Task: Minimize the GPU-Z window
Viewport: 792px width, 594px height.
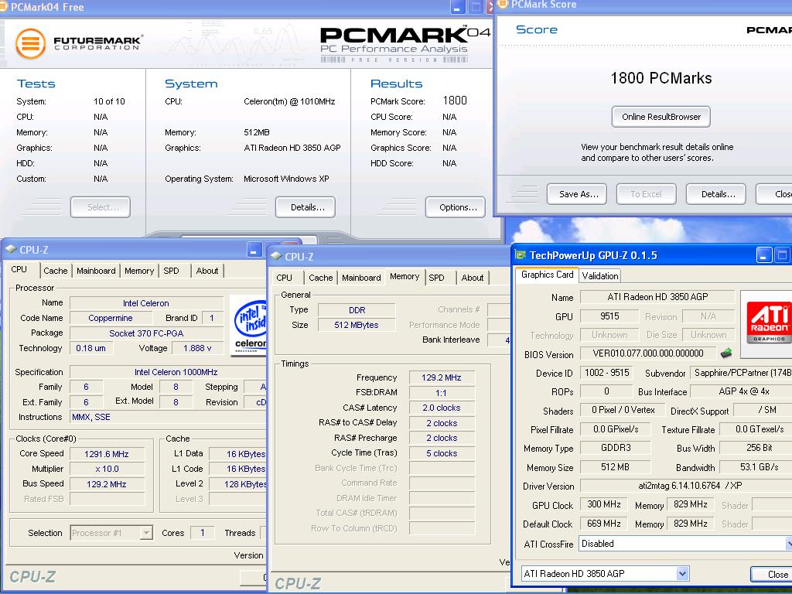Action: (x=764, y=255)
